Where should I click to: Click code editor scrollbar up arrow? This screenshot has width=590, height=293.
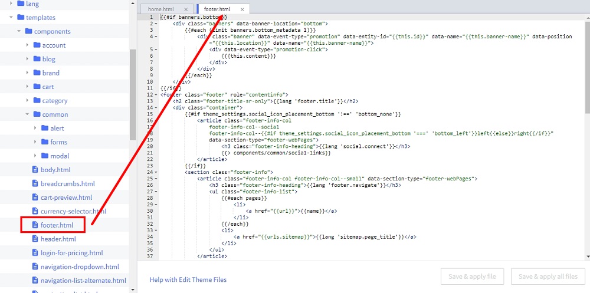(588, 17)
